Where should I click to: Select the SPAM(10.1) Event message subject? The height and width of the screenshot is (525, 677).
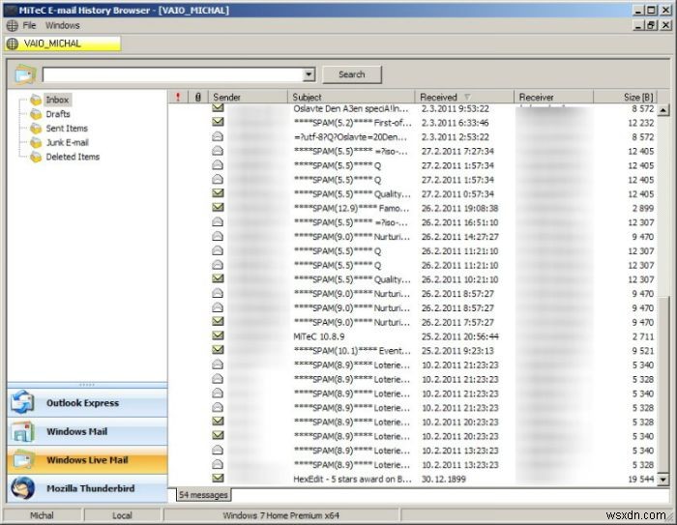(352, 351)
